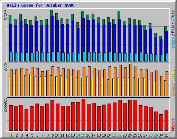177x139 pixels.
Task: Click the orange Visits bar for day 1
Action: click(11, 83)
